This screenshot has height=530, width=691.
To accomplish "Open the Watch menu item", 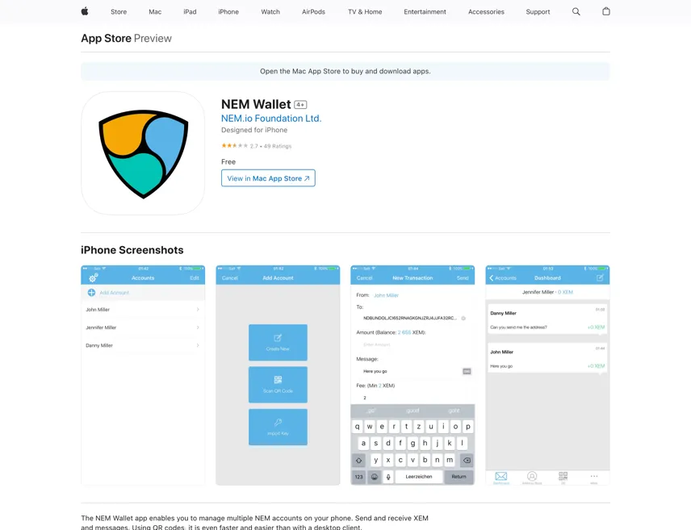I will (x=270, y=12).
